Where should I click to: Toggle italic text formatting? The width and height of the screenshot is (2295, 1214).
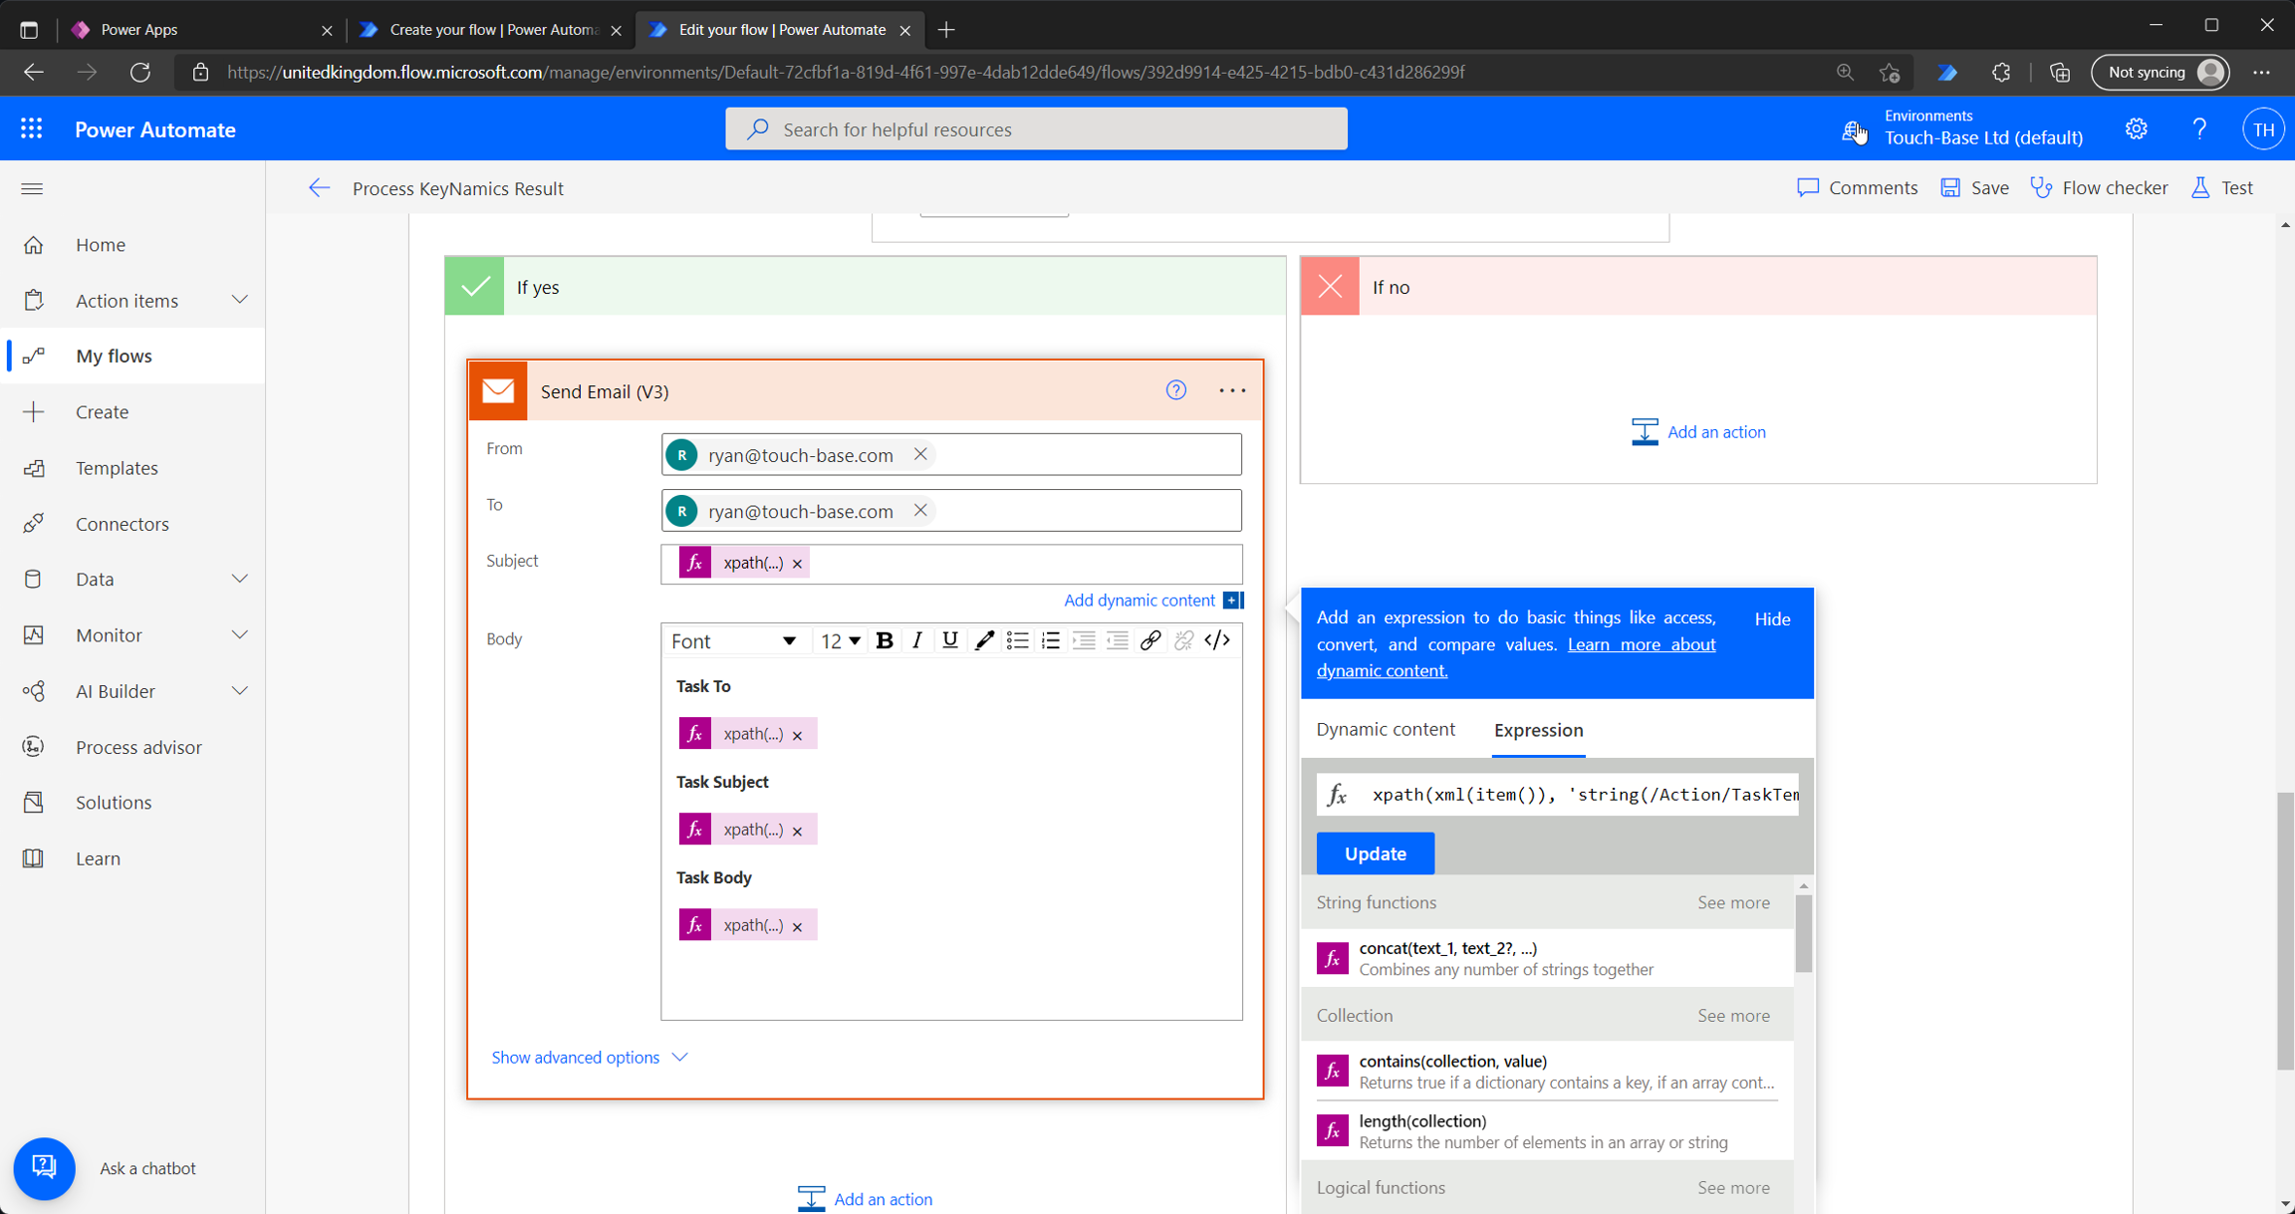tap(916, 640)
